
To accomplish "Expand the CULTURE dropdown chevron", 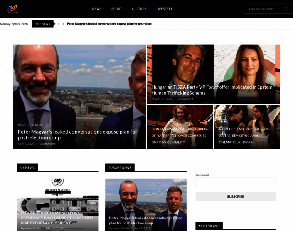I will tap(149, 9).
